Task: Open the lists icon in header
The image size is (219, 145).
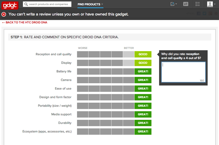Action: (197, 4)
